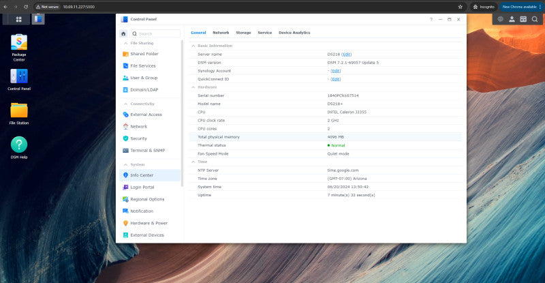Switch to Network tab
Screen dimensions: 545x283
tap(221, 33)
